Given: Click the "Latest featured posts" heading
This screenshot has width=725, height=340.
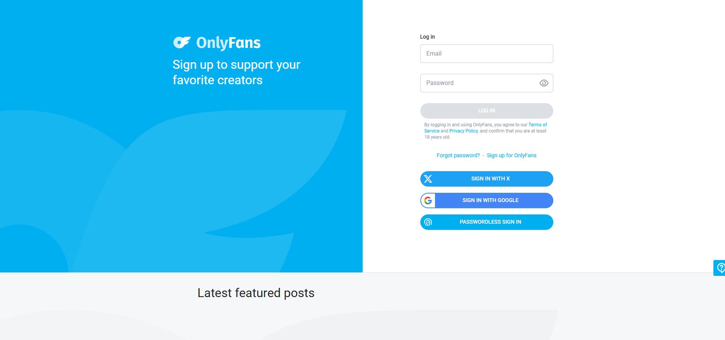Looking at the screenshot, I should click(x=256, y=293).
